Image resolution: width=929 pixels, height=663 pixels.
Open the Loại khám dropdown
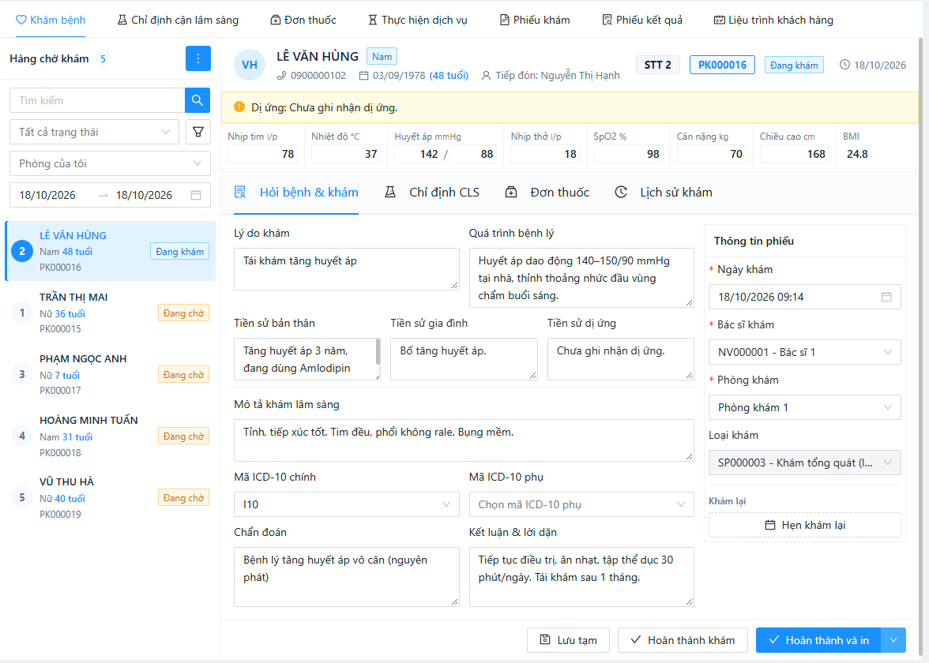pos(804,463)
